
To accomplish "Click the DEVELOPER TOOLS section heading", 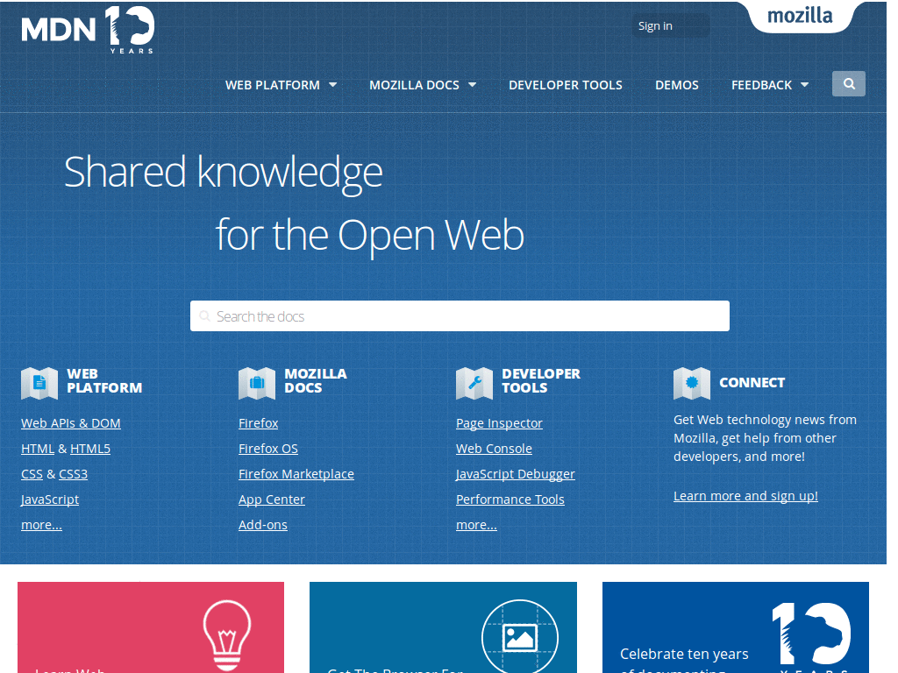I will pyautogui.click(x=541, y=380).
